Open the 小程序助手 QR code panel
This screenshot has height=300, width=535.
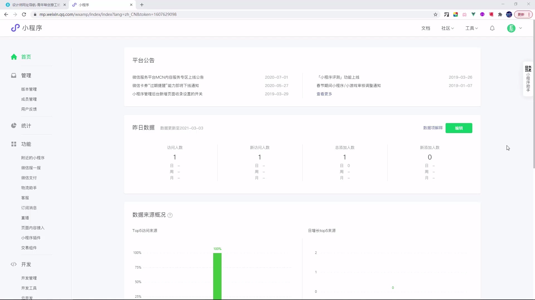point(528,79)
